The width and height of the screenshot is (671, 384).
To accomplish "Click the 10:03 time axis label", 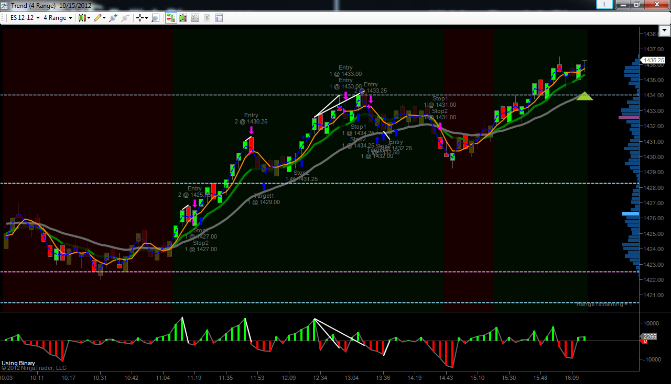I will 6,378.
